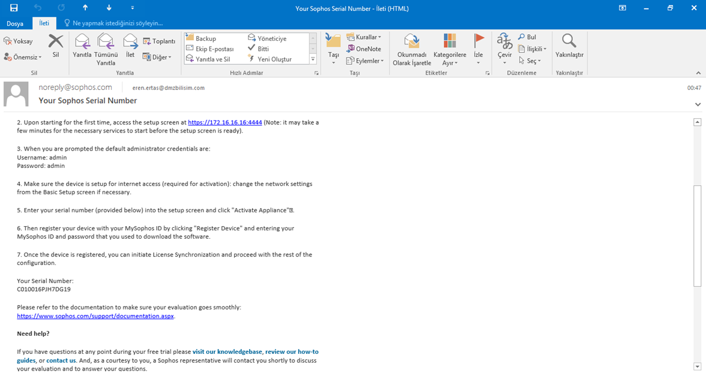Click the 'Username: admin' line

pos(42,157)
